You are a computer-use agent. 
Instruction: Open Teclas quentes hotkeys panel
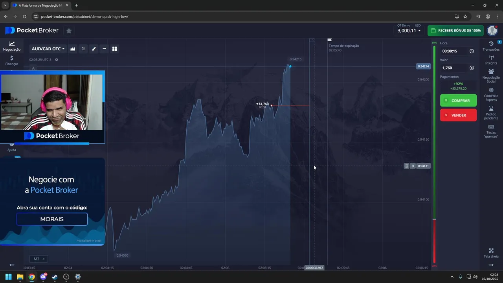pos(491,131)
